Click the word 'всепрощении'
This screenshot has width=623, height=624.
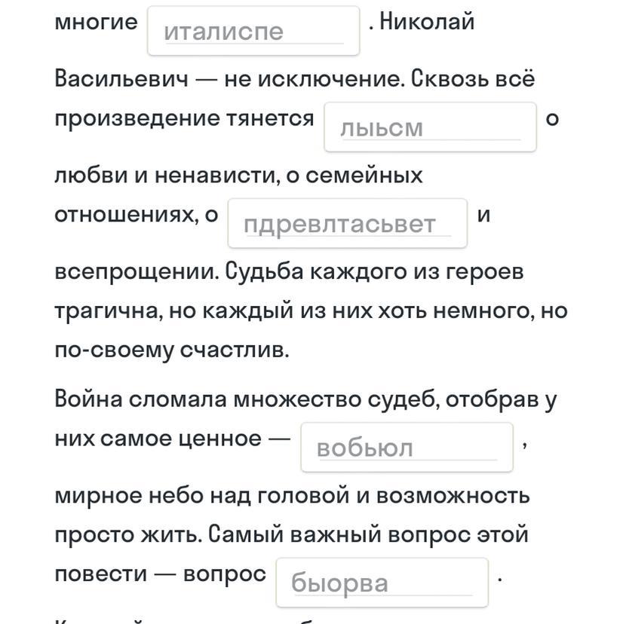136,272
